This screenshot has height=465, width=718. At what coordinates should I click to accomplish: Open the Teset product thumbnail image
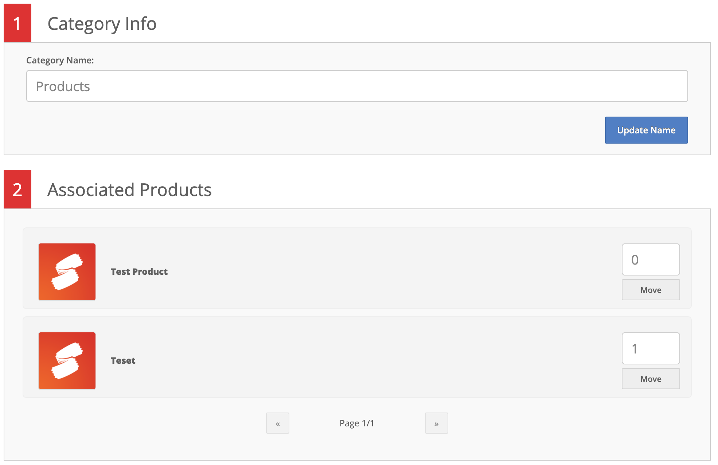[x=67, y=361]
